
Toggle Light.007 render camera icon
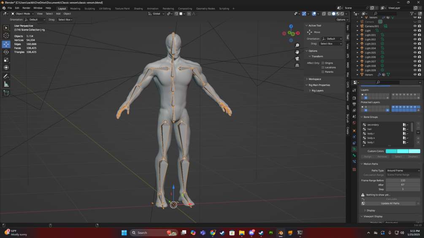click(x=419, y=61)
